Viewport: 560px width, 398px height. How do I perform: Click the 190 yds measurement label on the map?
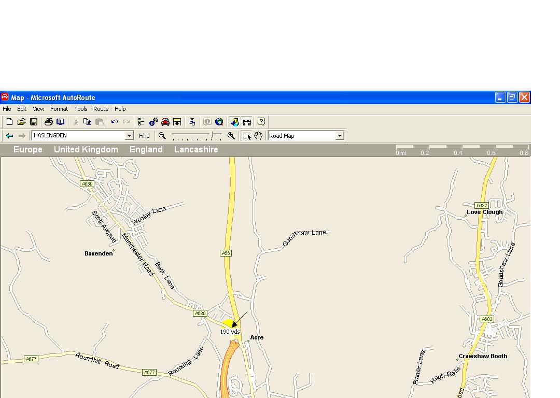[230, 332]
